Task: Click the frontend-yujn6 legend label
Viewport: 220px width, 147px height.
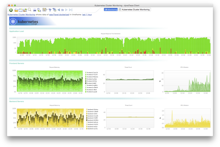Action: pos(92,92)
